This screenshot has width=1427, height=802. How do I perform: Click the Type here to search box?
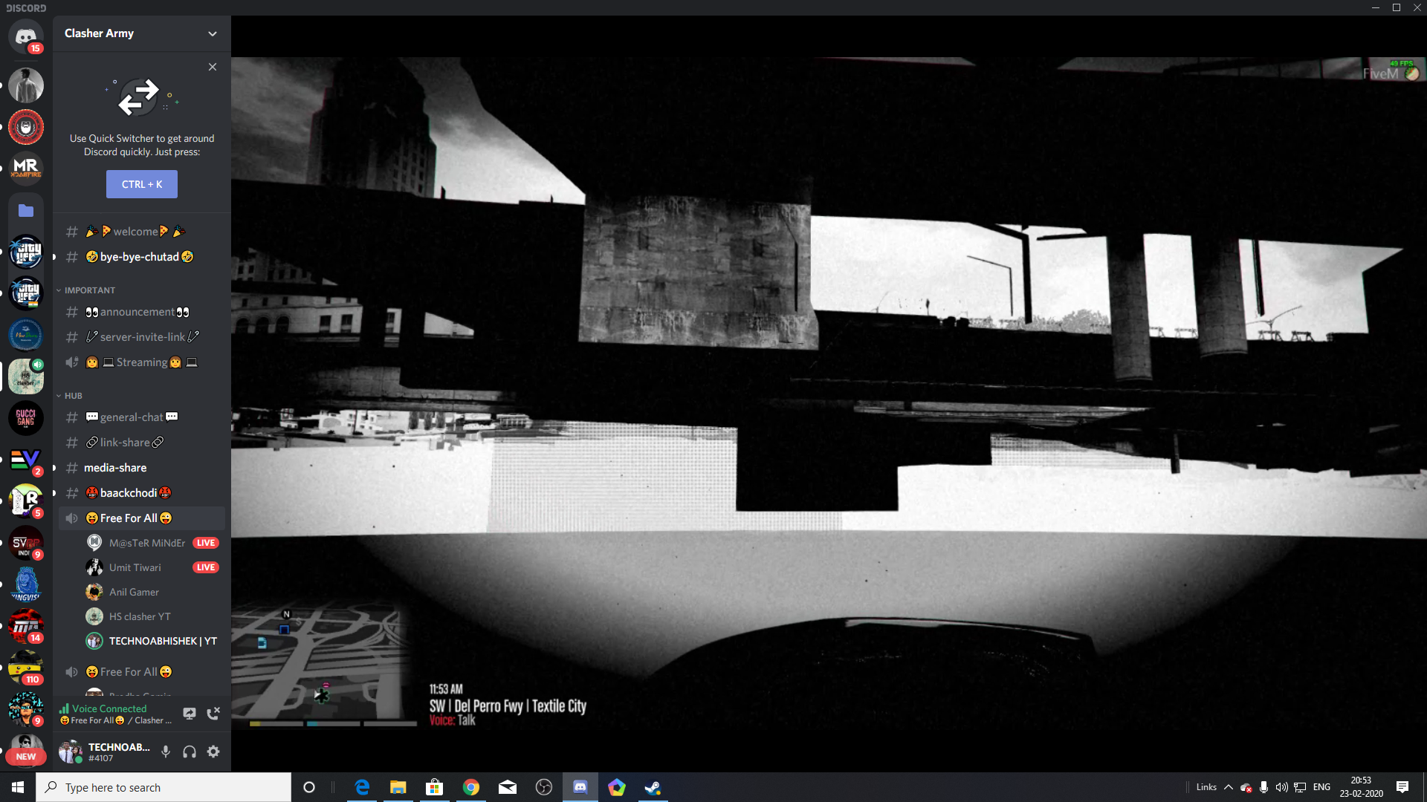[164, 787]
